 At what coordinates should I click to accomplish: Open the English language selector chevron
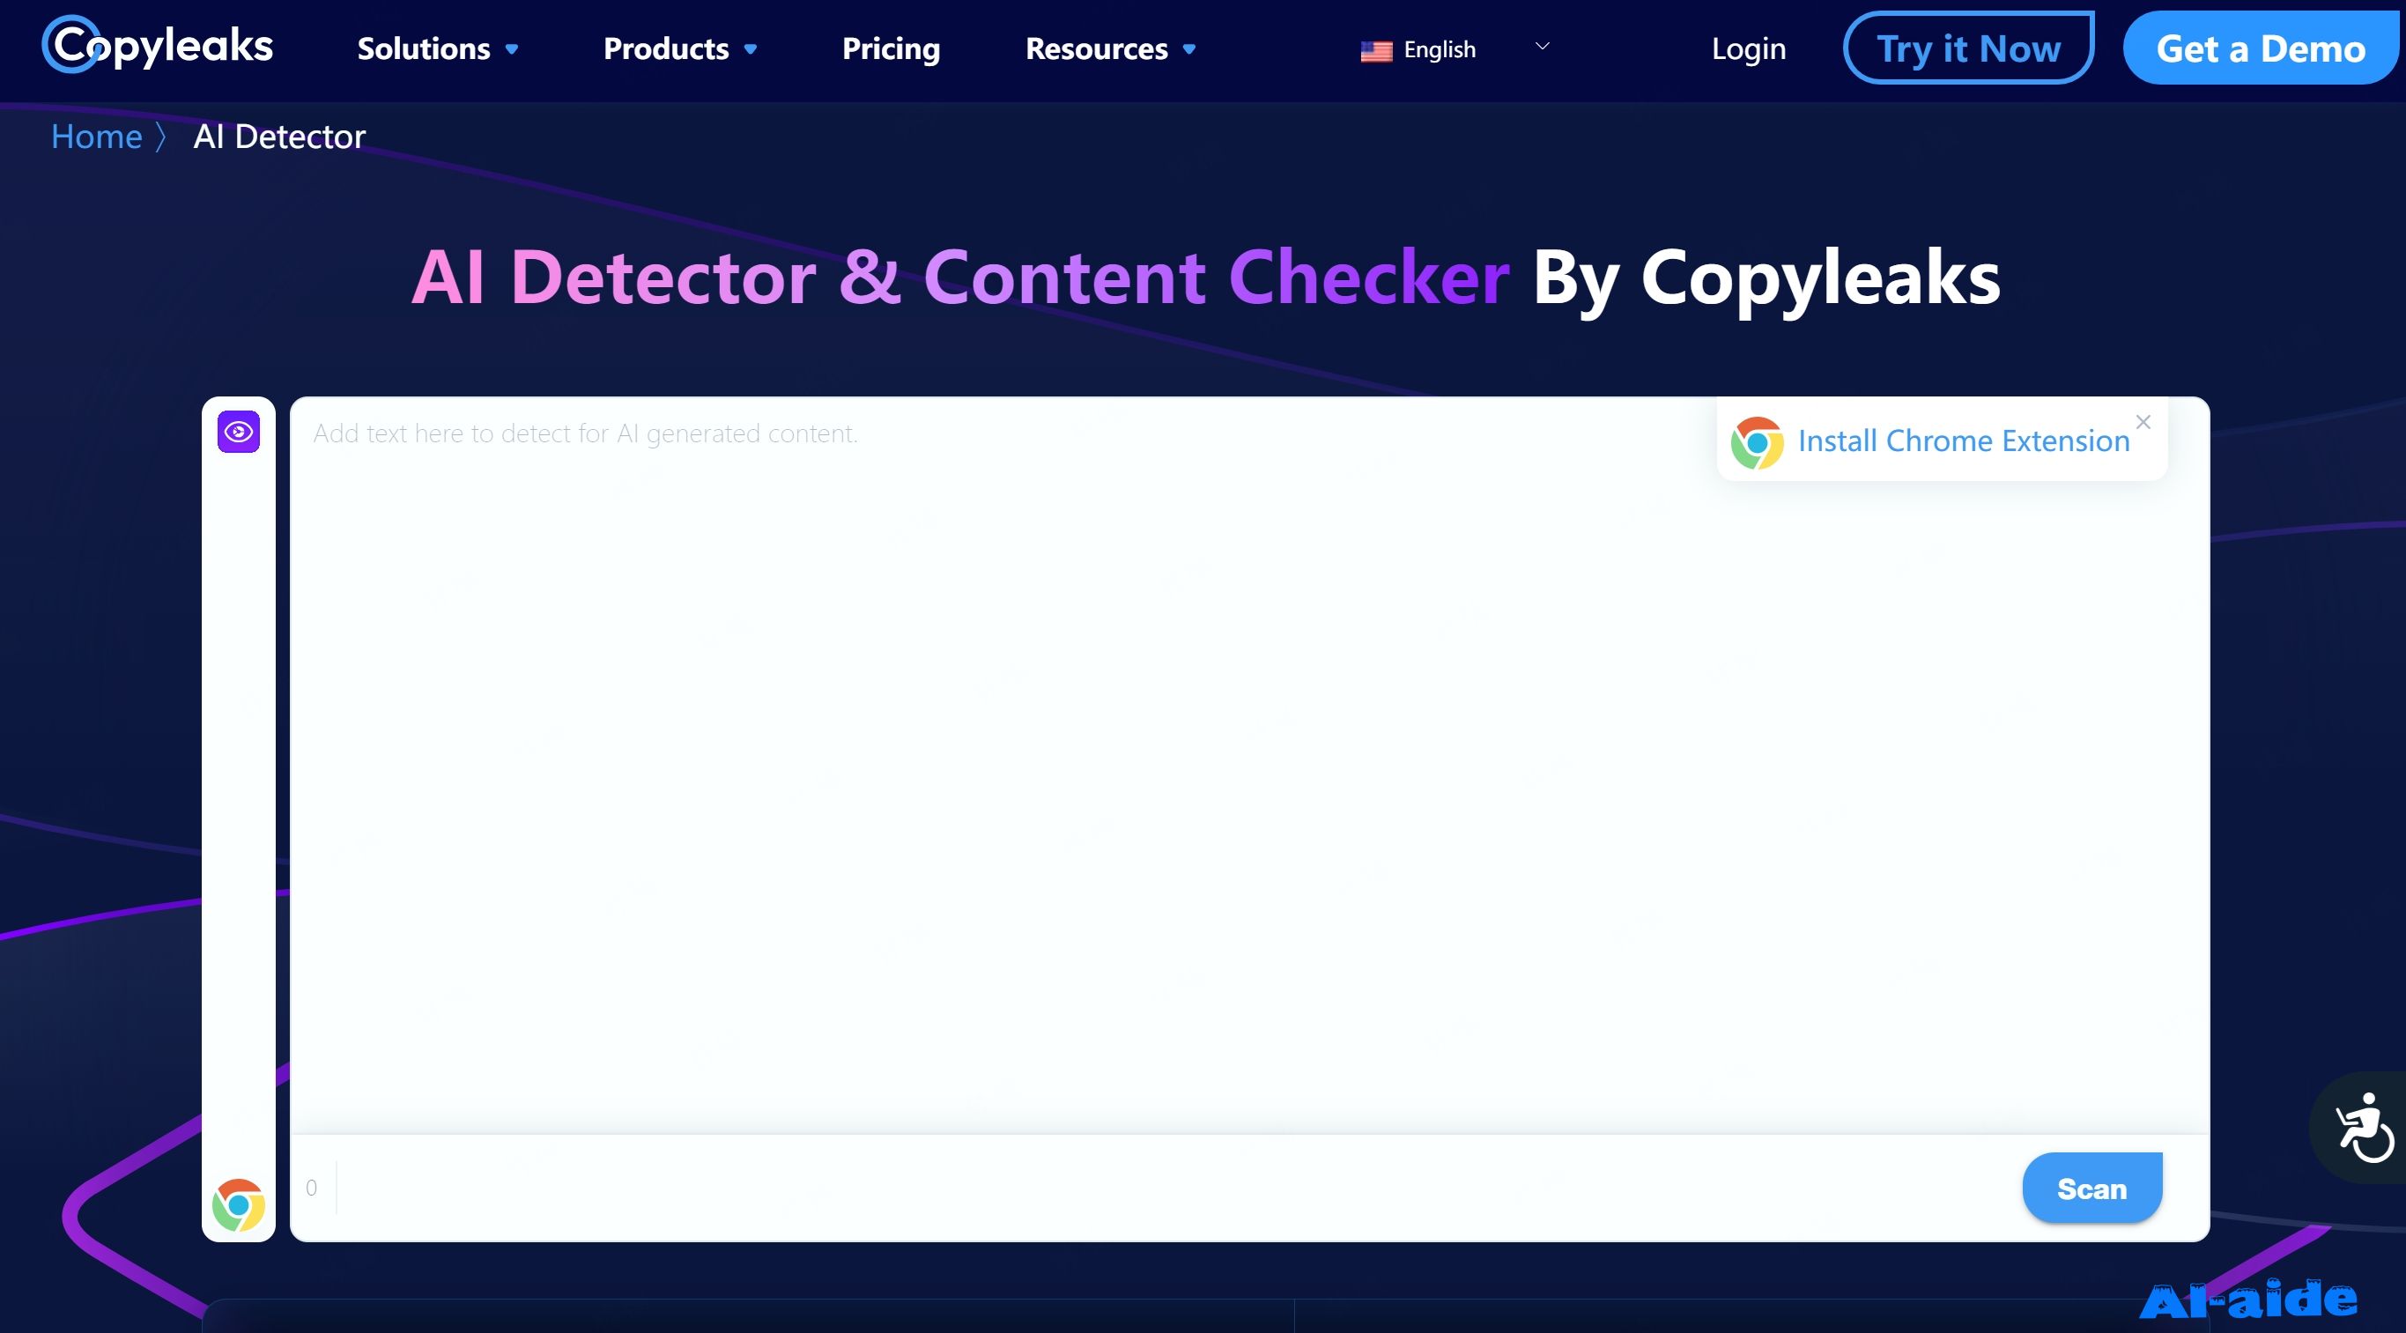click(1542, 46)
